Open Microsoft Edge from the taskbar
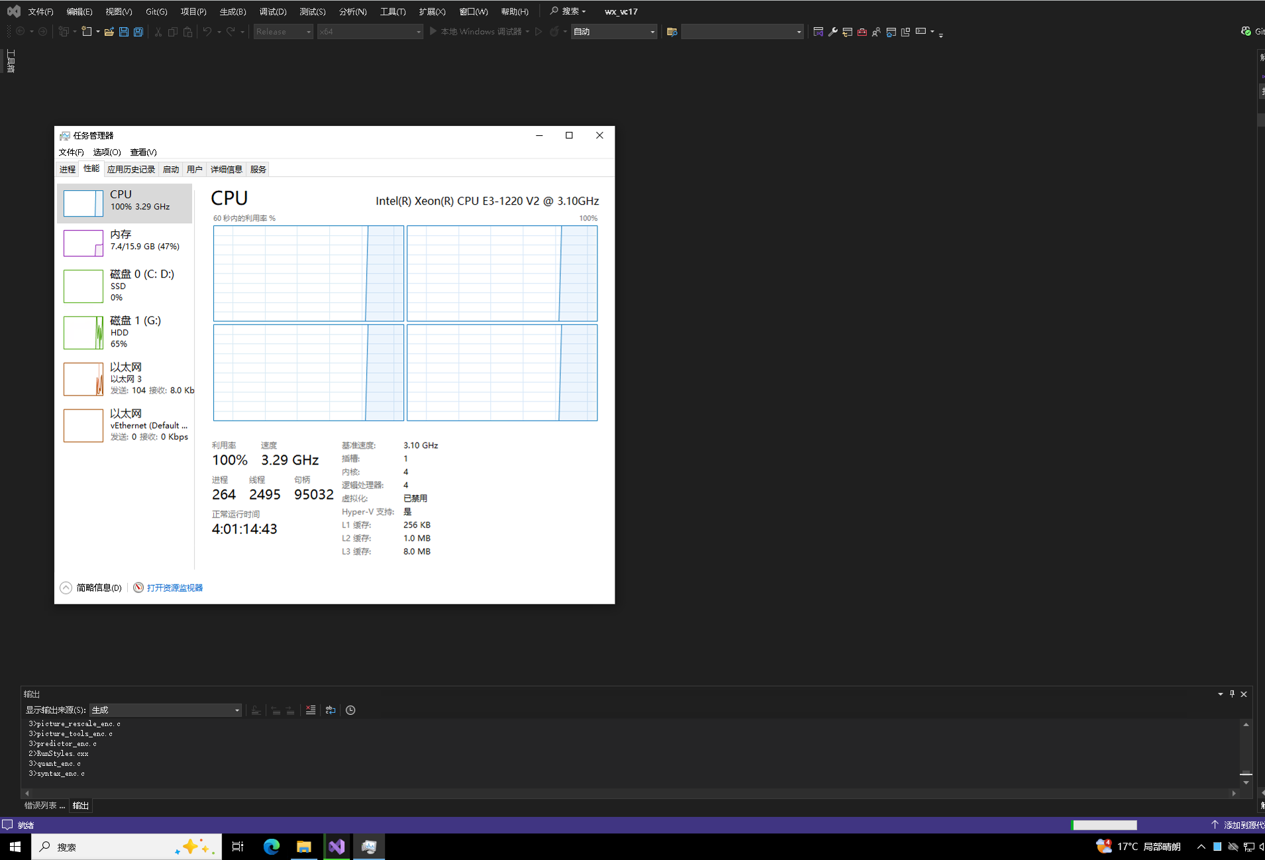Screen dimensions: 1265x860 pyautogui.click(x=272, y=846)
